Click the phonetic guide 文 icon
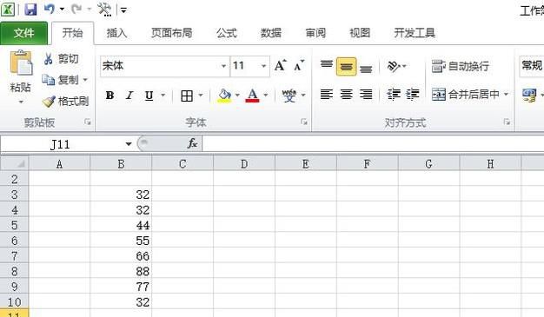Viewport: 544px width, 317px height. (289, 96)
